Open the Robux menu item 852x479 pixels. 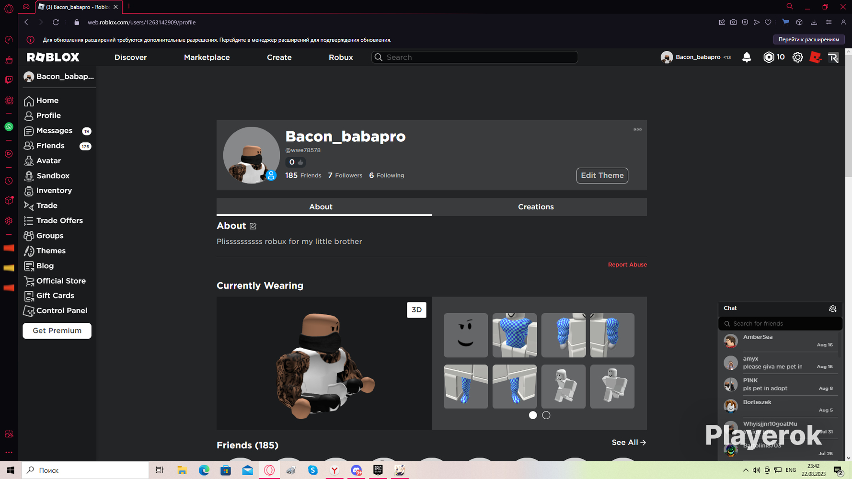pos(341,57)
